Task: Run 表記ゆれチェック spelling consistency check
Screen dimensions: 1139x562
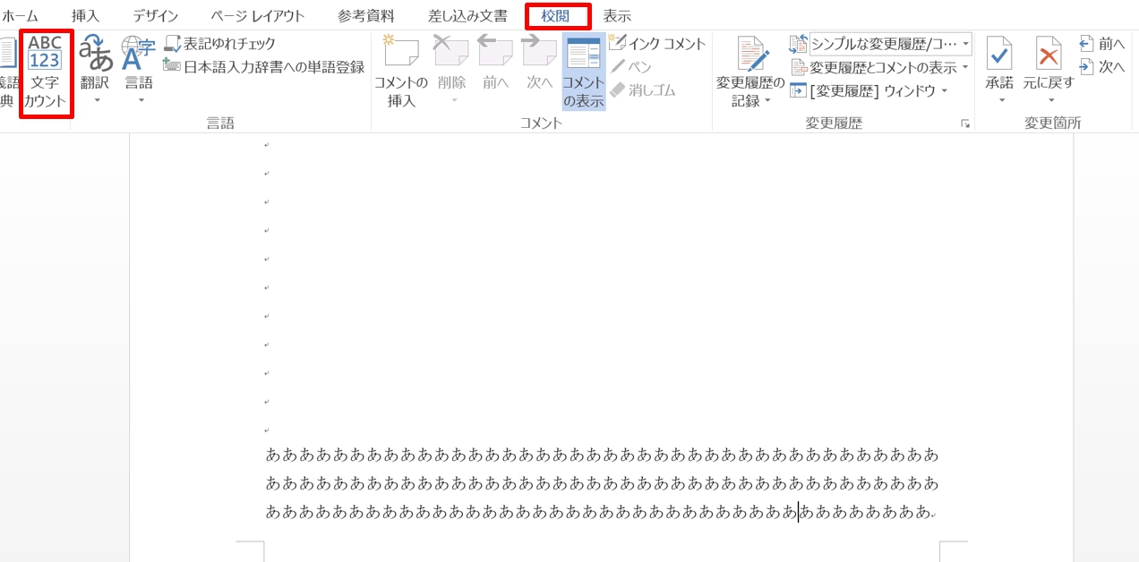Action: point(220,43)
